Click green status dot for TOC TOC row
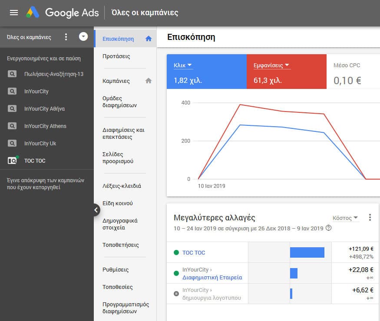The width and height of the screenshot is (380, 321). click(176, 252)
